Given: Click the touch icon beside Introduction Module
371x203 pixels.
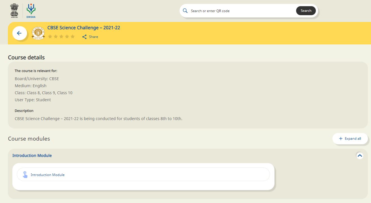Looking at the screenshot, I should click(x=25, y=174).
